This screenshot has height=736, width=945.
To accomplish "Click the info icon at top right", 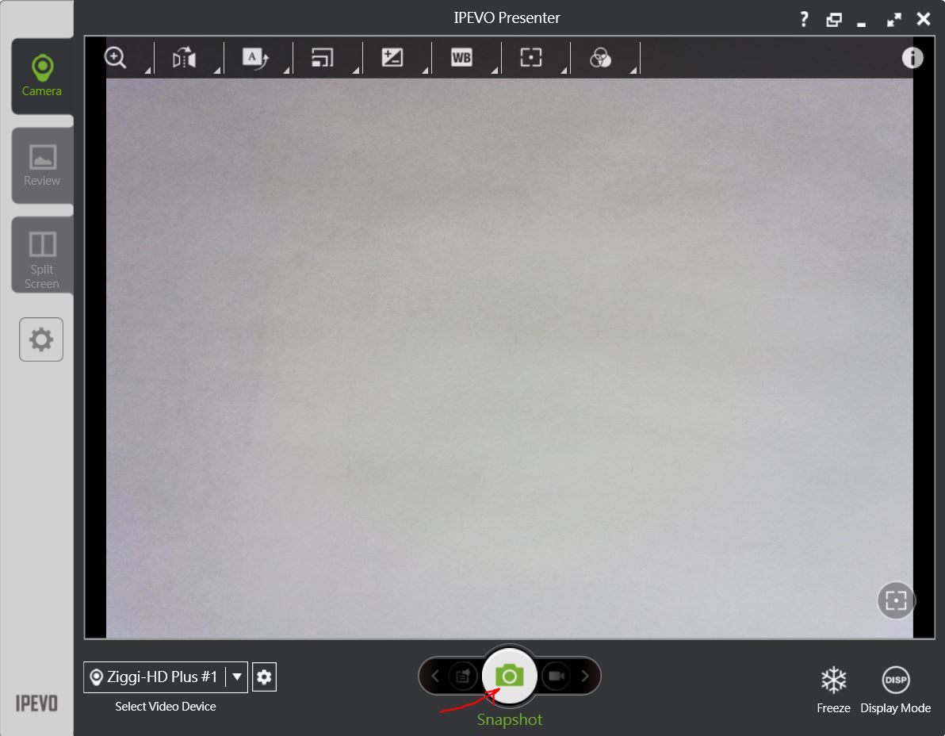I will pos(912,57).
